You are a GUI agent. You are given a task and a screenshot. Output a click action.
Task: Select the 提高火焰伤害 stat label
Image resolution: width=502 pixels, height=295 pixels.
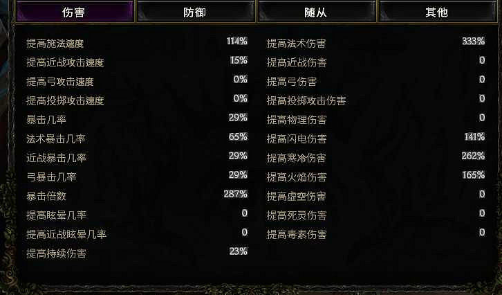(297, 177)
